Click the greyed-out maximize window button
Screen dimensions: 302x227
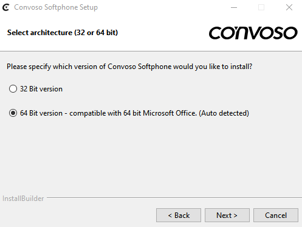261,7
